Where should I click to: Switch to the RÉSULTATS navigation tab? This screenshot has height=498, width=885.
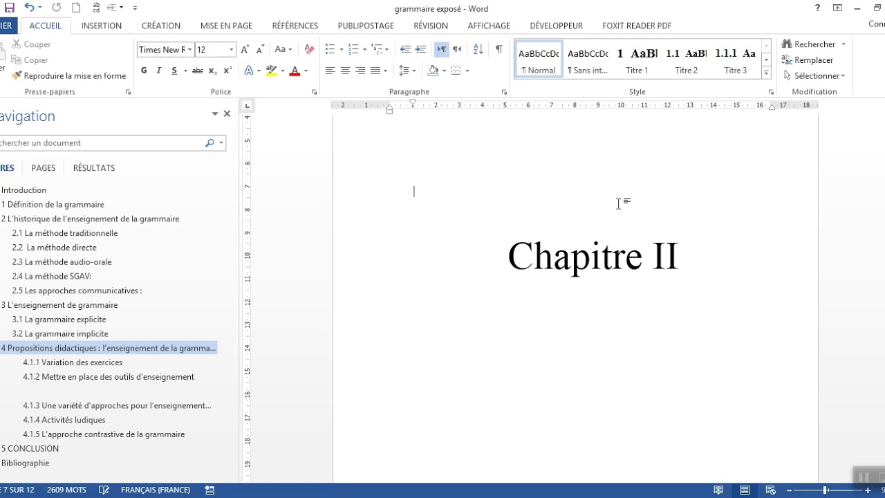[94, 168]
